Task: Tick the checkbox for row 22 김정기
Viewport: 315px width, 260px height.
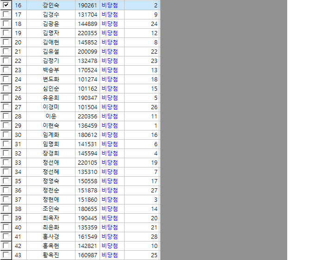Action: coord(6,60)
